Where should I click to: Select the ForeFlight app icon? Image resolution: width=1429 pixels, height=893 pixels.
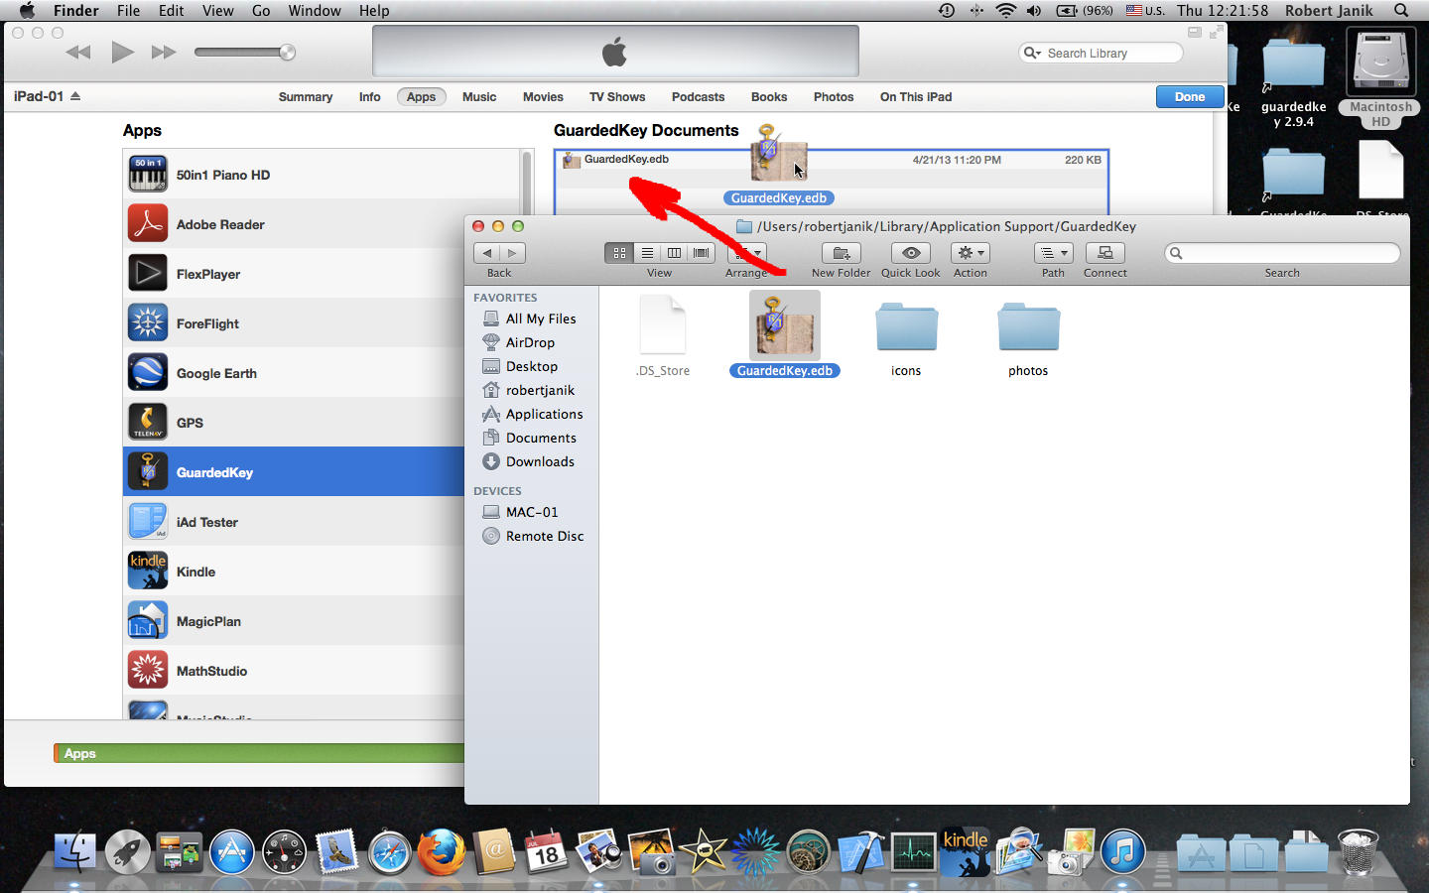(x=148, y=323)
